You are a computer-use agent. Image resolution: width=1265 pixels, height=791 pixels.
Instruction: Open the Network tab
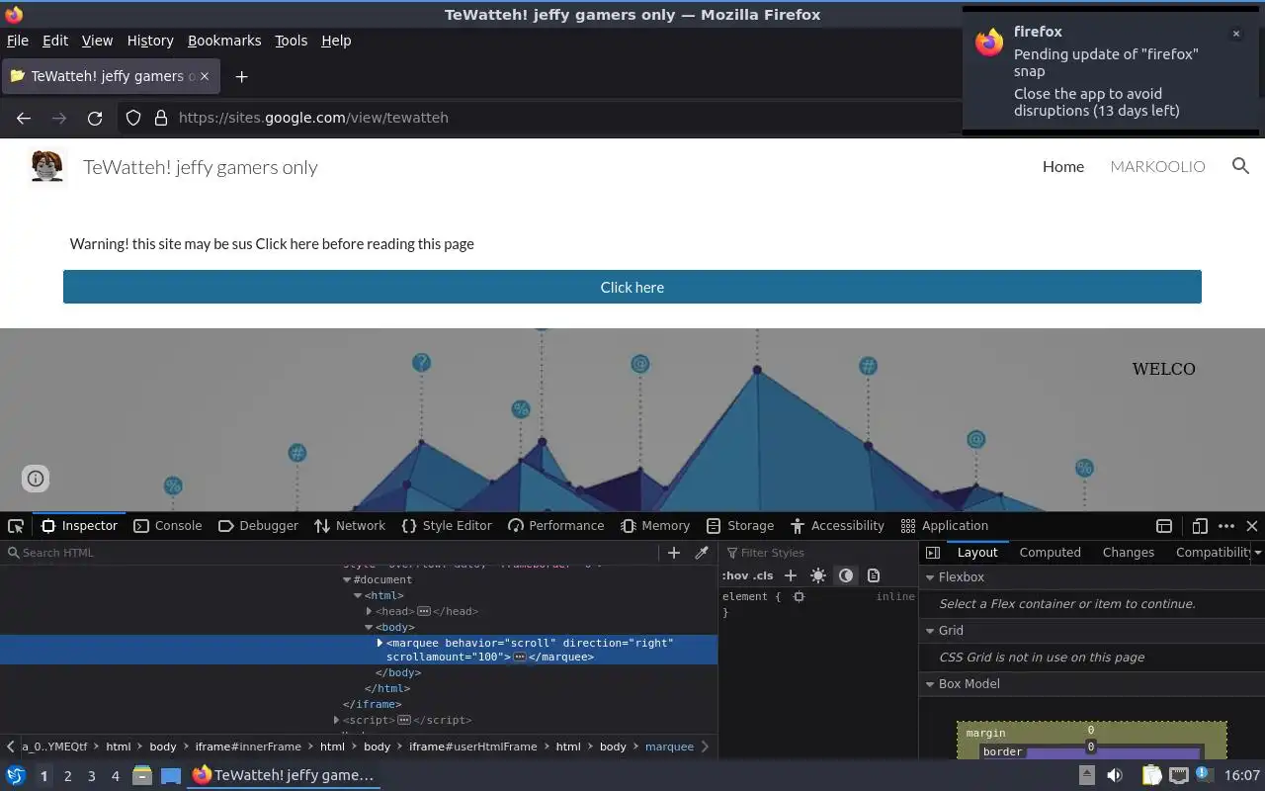click(x=350, y=526)
